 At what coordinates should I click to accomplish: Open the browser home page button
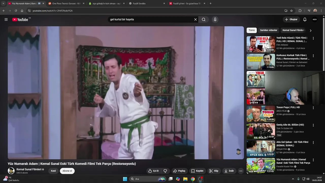pyautogui.click(x=22, y=11)
